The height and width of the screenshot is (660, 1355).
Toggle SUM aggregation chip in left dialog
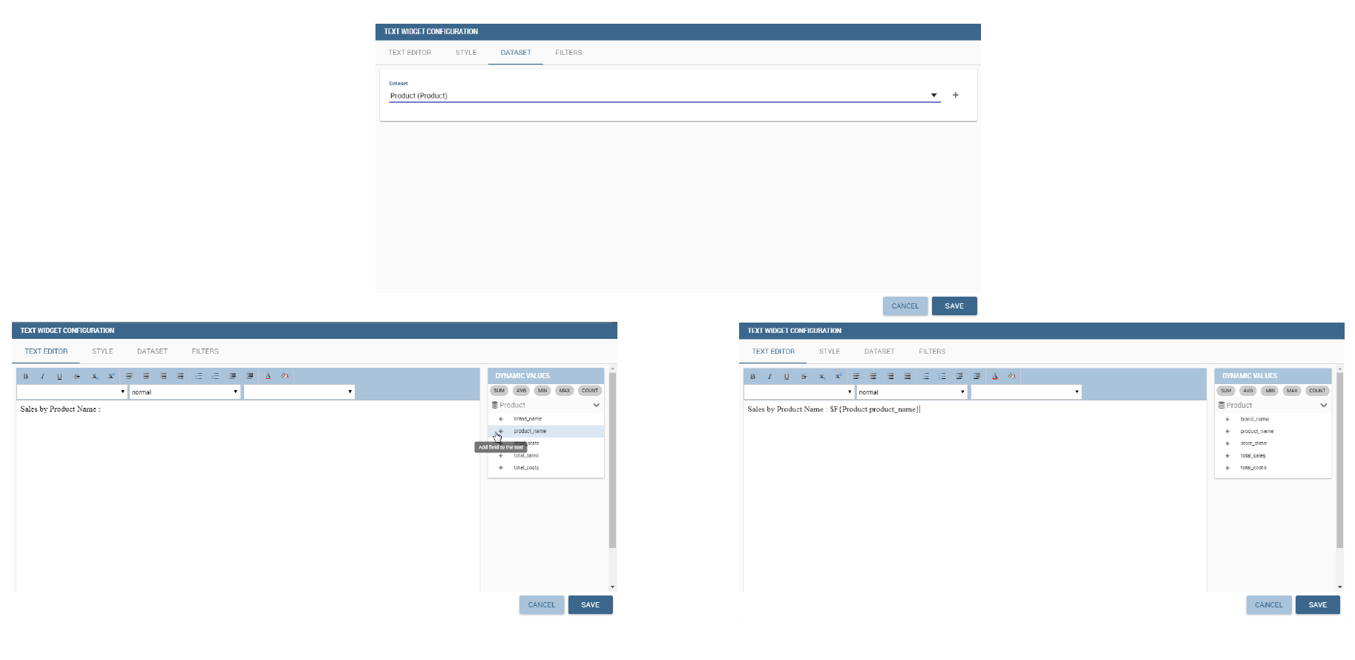coord(499,391)
